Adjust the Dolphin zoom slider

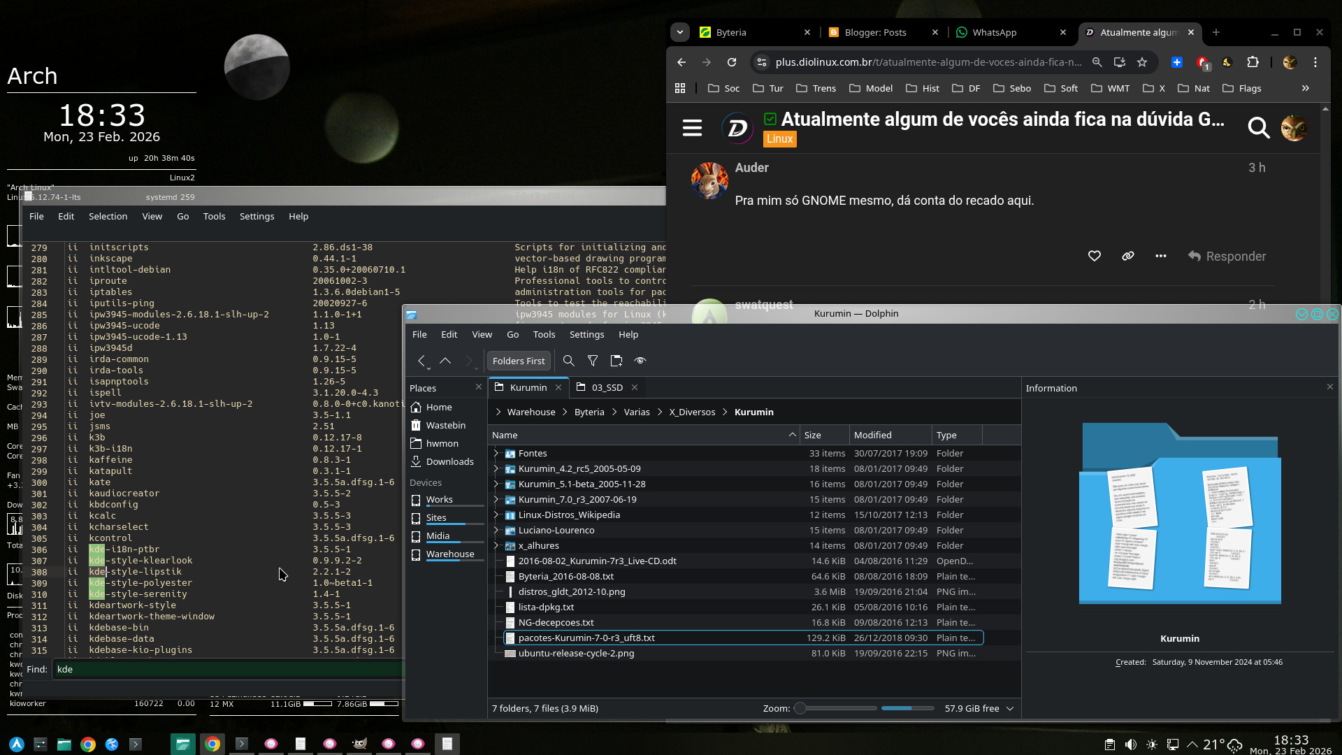pyautogui.click(x=801, y=709)
